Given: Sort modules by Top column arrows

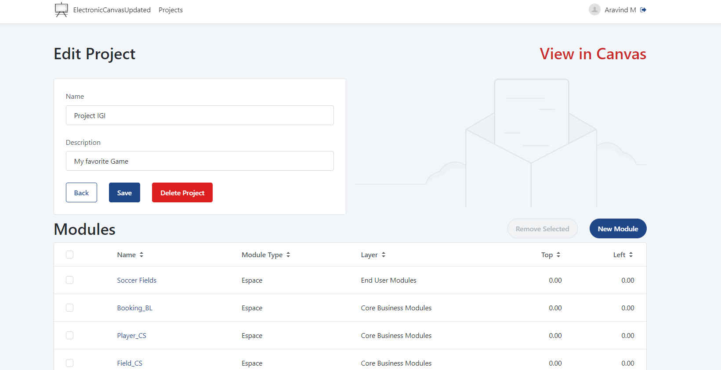Looking at the screenshot, I should pyautogui.click(x=558, y=255).
